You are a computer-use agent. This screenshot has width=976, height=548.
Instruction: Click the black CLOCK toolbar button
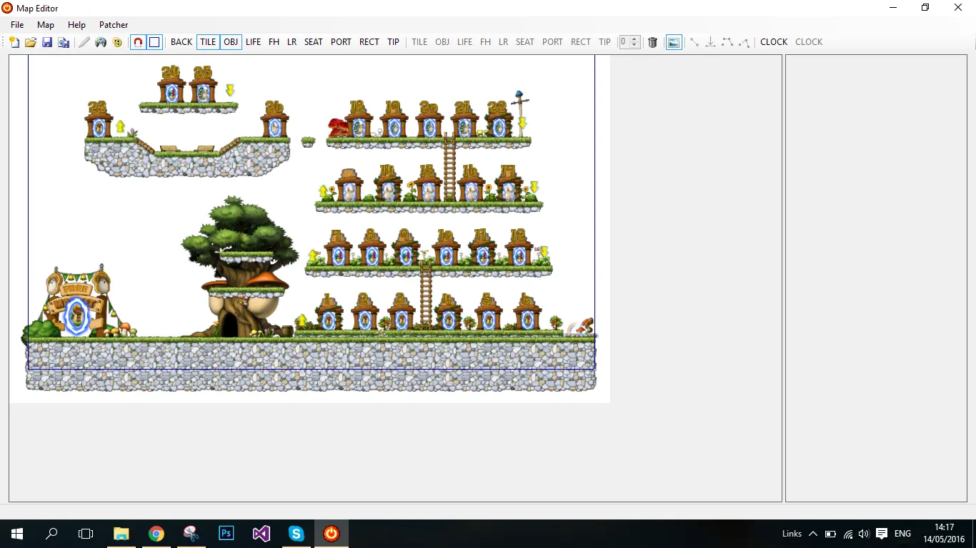click(774, 42)
